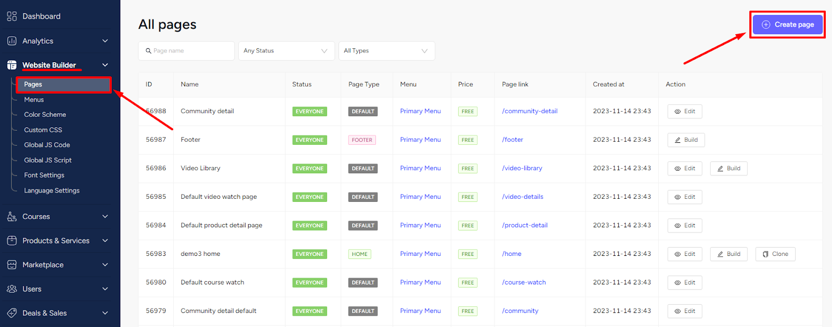832x327 pixels.
Task: Click Primary Menu in demo3 home row
Action: (420, 254)
